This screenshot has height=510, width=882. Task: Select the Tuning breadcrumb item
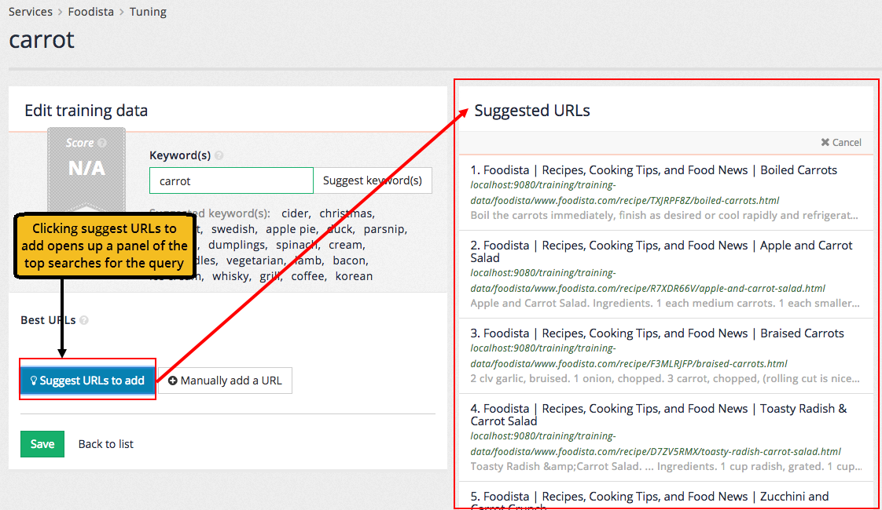(148, 12)
